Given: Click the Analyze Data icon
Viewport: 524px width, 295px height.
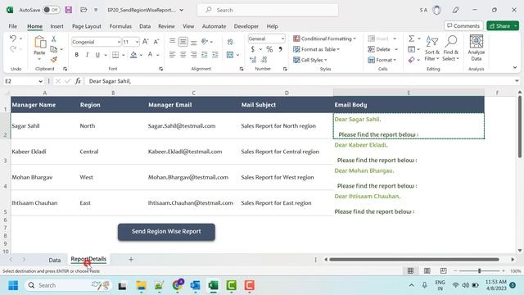Looking at the screenshot, I should [x=477, y=48].
